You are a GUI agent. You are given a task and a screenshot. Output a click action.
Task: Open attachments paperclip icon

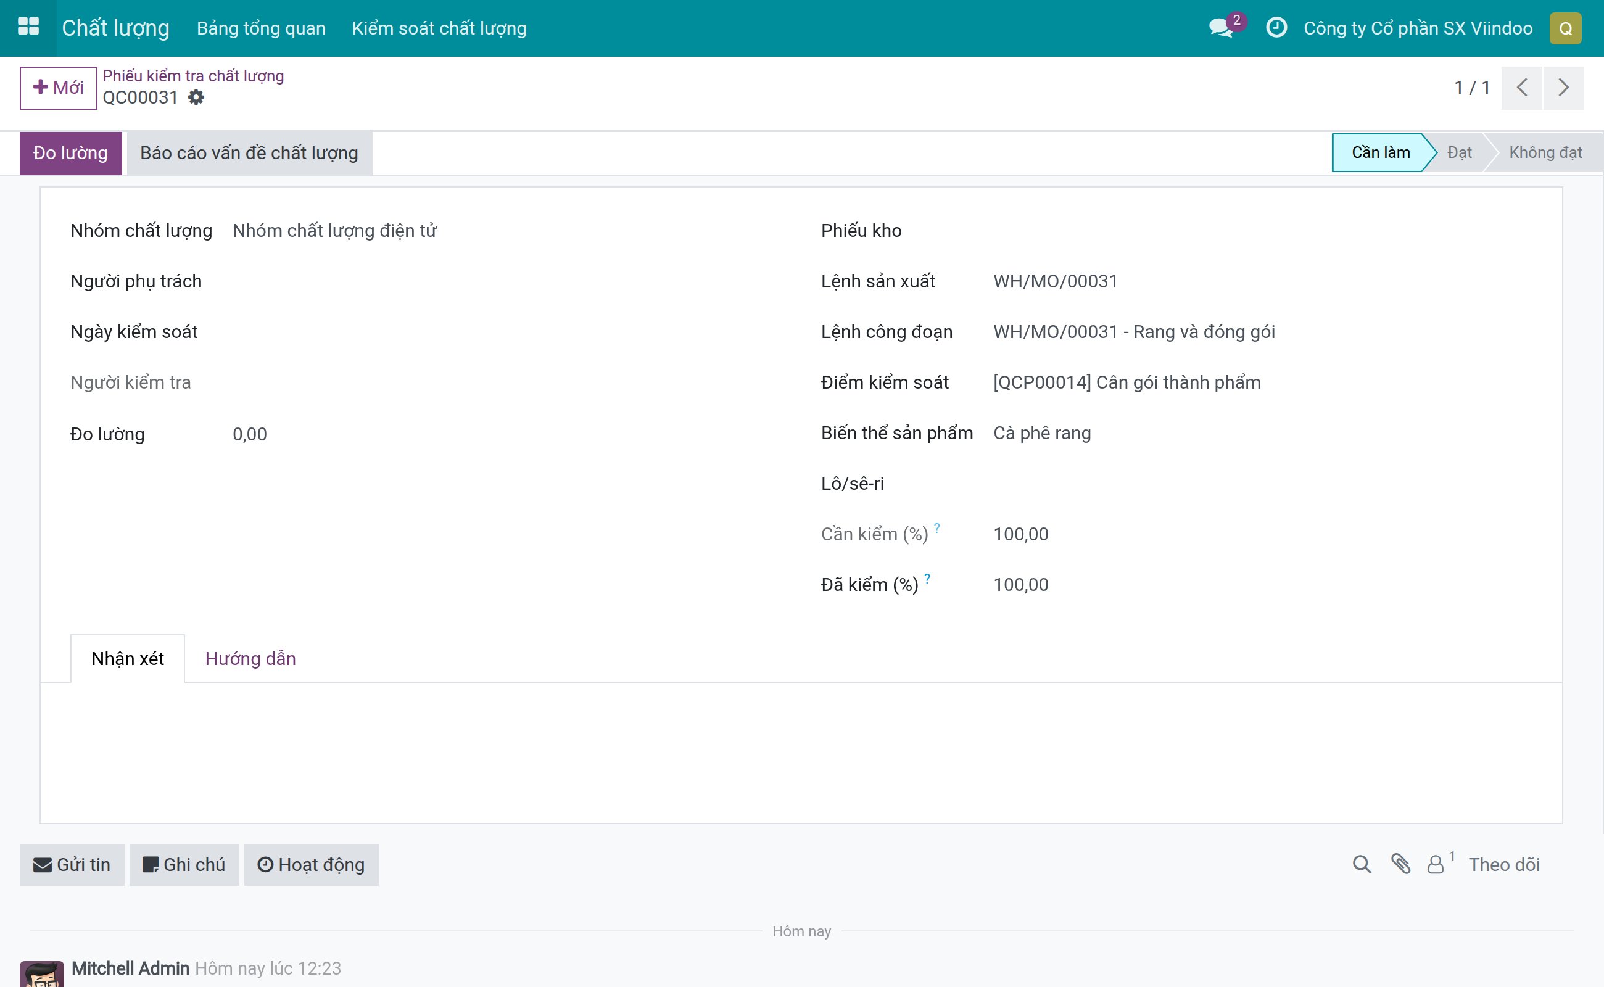tap(1400, 864)
